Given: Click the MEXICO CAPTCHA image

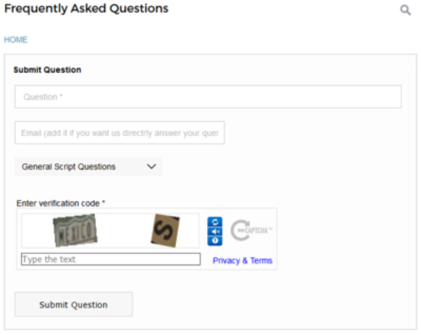Looking at the screenshot, I should pos(75,230).
